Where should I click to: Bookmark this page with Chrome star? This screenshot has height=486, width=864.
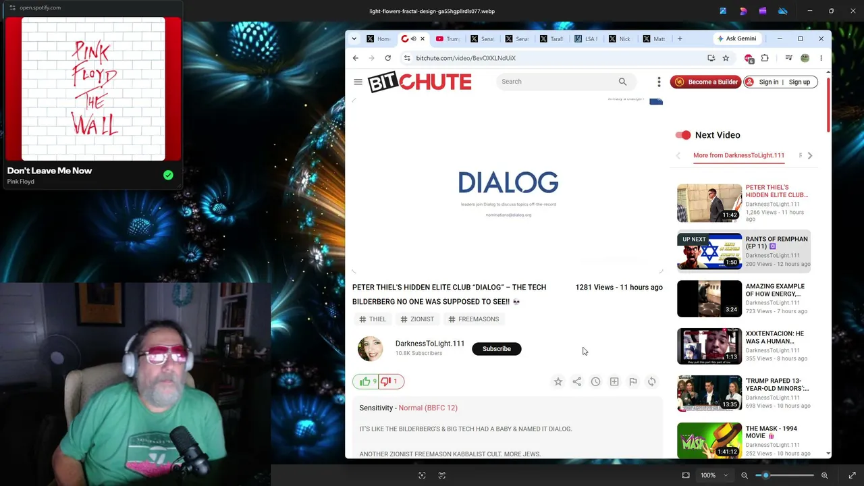point(726,58)
